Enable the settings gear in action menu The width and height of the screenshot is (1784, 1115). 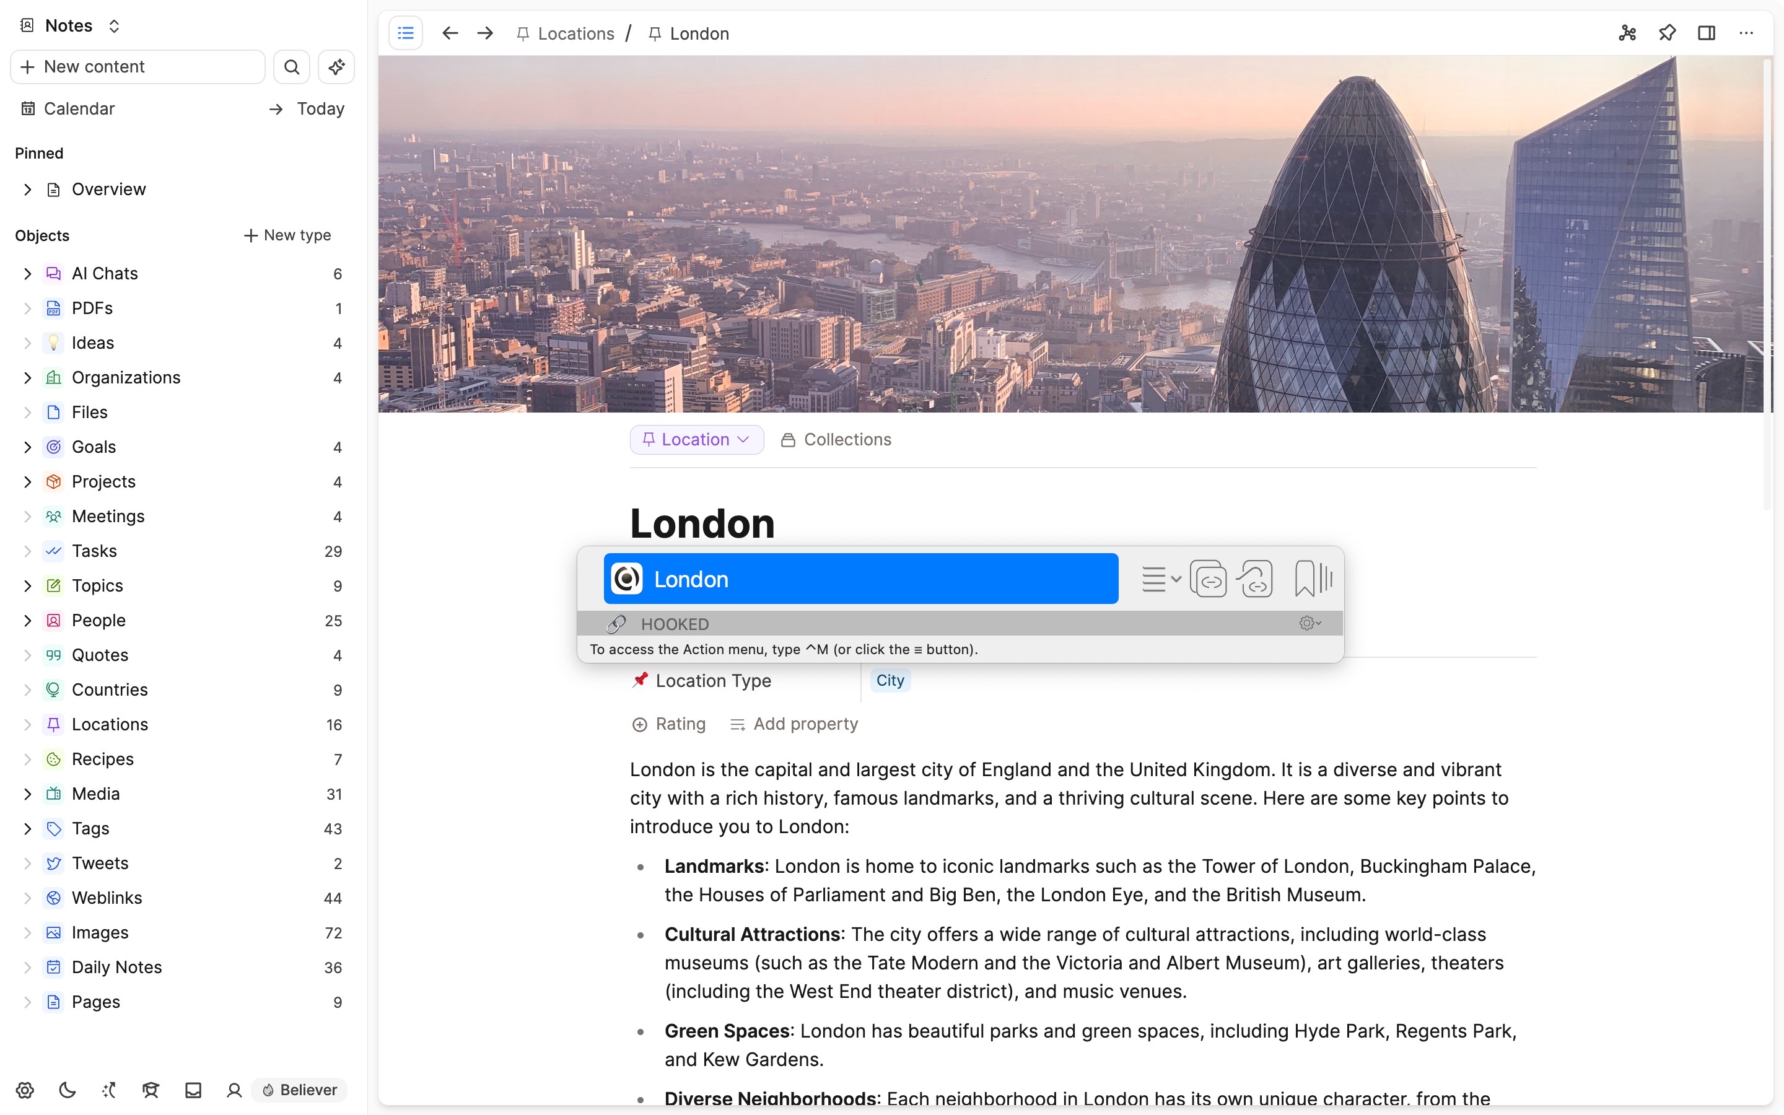(1310, 623)
